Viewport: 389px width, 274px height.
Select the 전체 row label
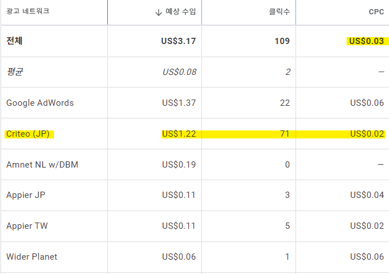[x=14, y=41]
